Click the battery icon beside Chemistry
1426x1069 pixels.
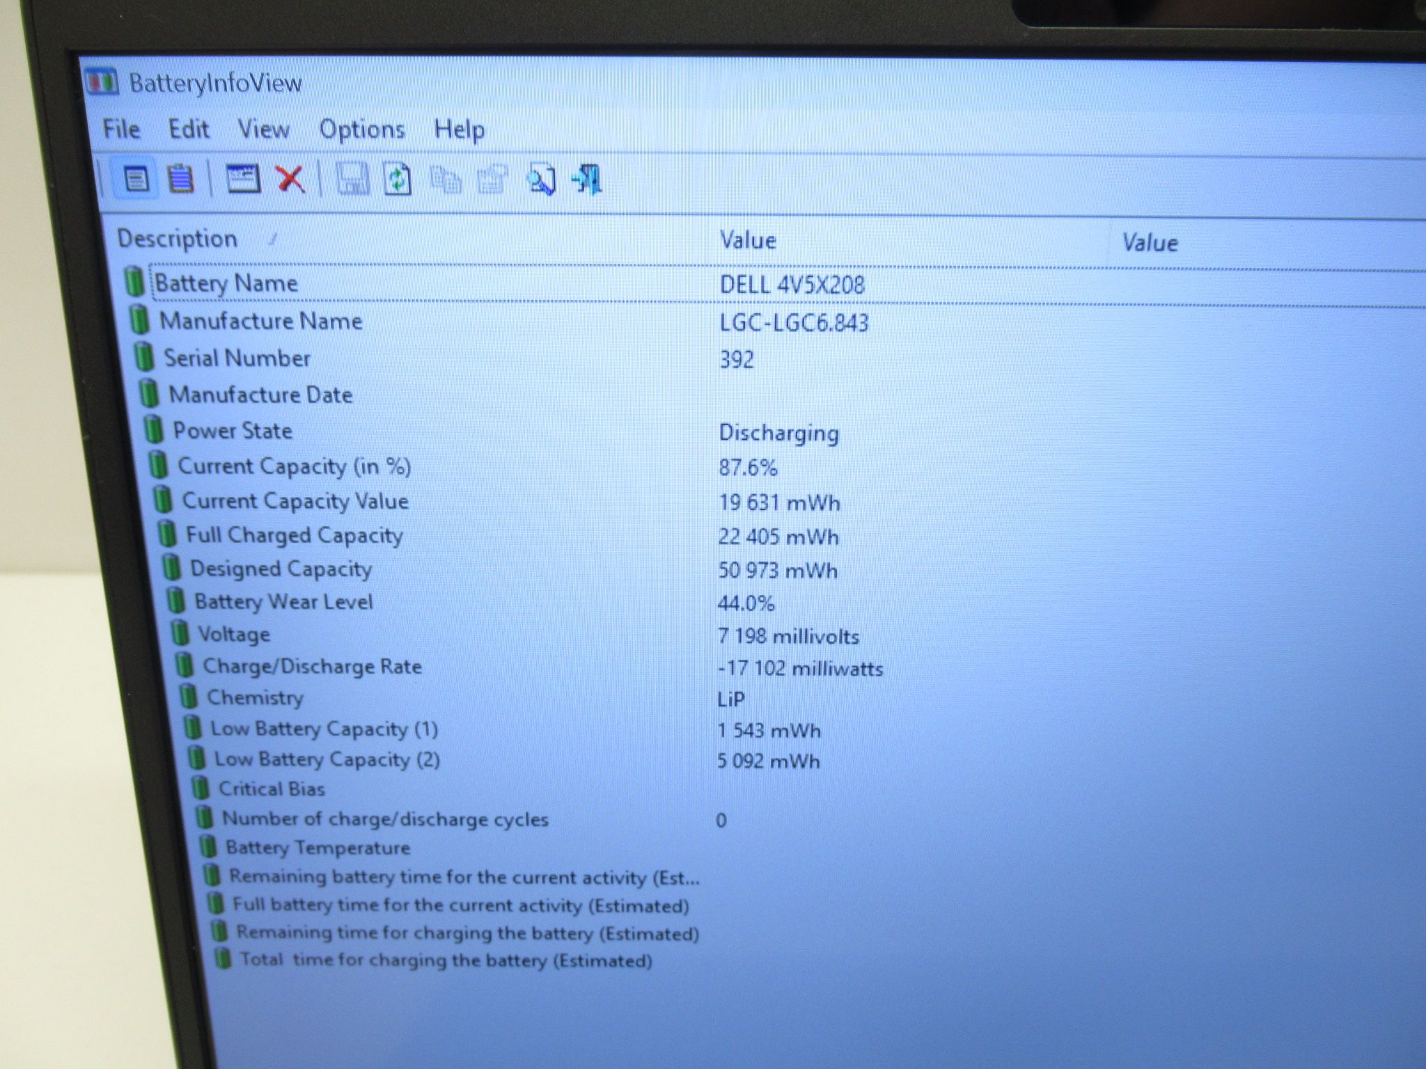tap(188, 696)
